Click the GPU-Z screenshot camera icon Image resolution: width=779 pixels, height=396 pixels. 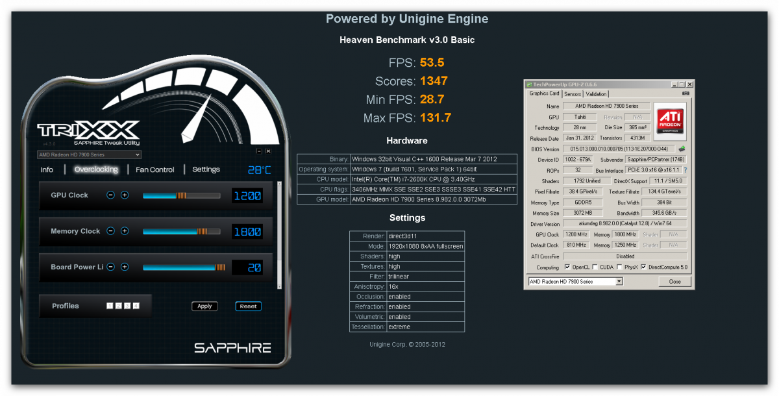pyautogui.click(x=686, y=93)
